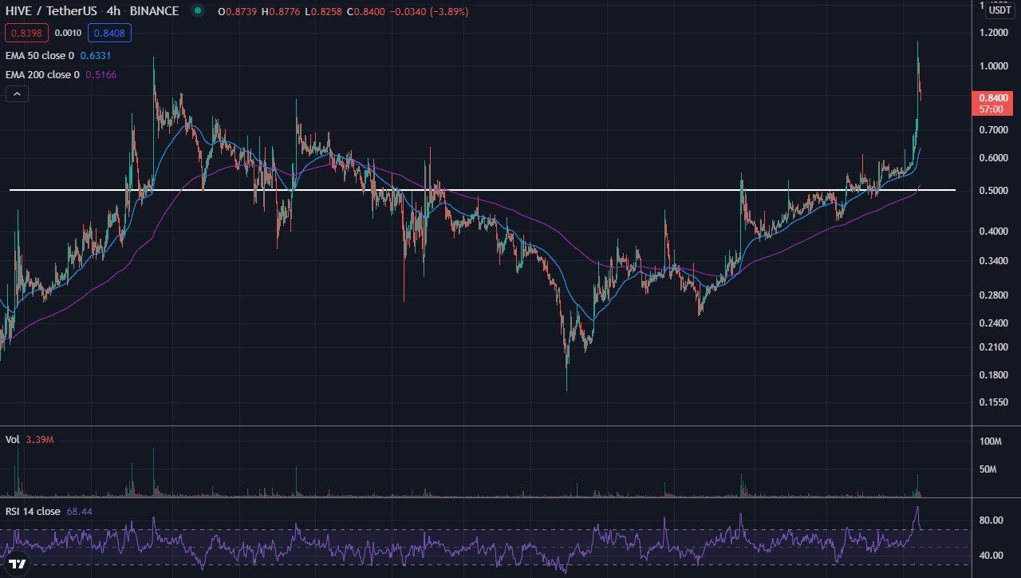The image size is (1021, 578).
Task: Collapse the indicator legend with the chevron button
Action: (x=17, y=94)
